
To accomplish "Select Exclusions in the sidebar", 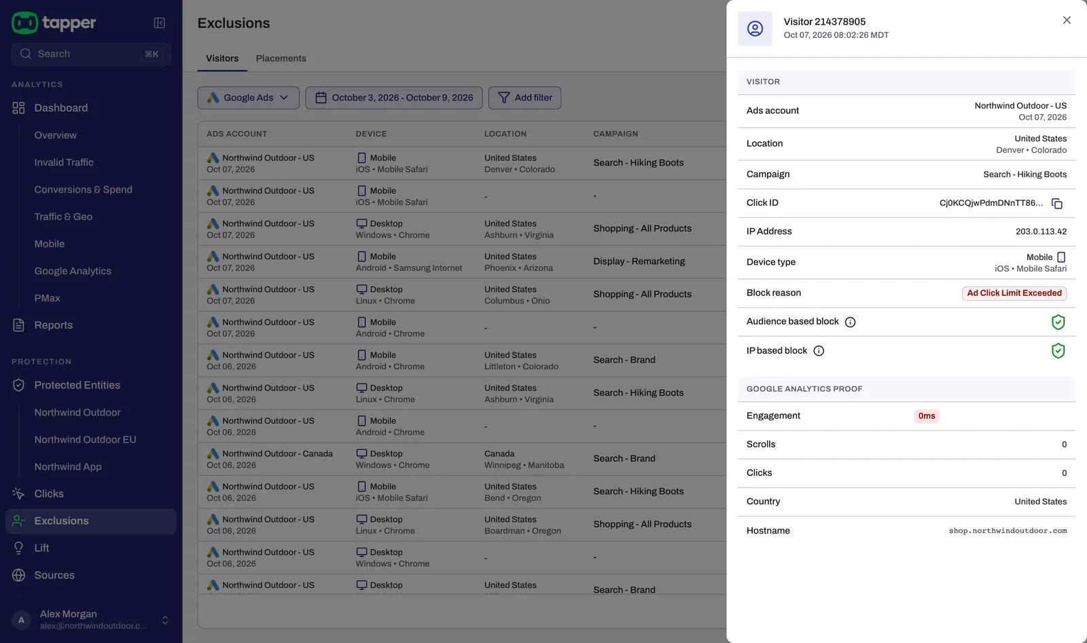I will (91, 521).
